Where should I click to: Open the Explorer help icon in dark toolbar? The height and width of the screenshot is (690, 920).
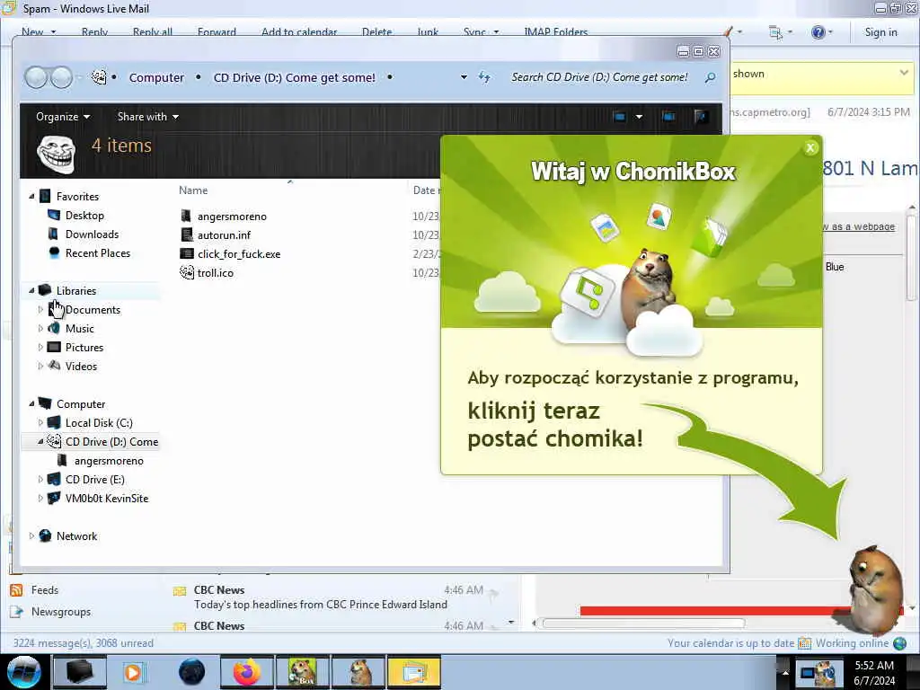click(701, 116)
